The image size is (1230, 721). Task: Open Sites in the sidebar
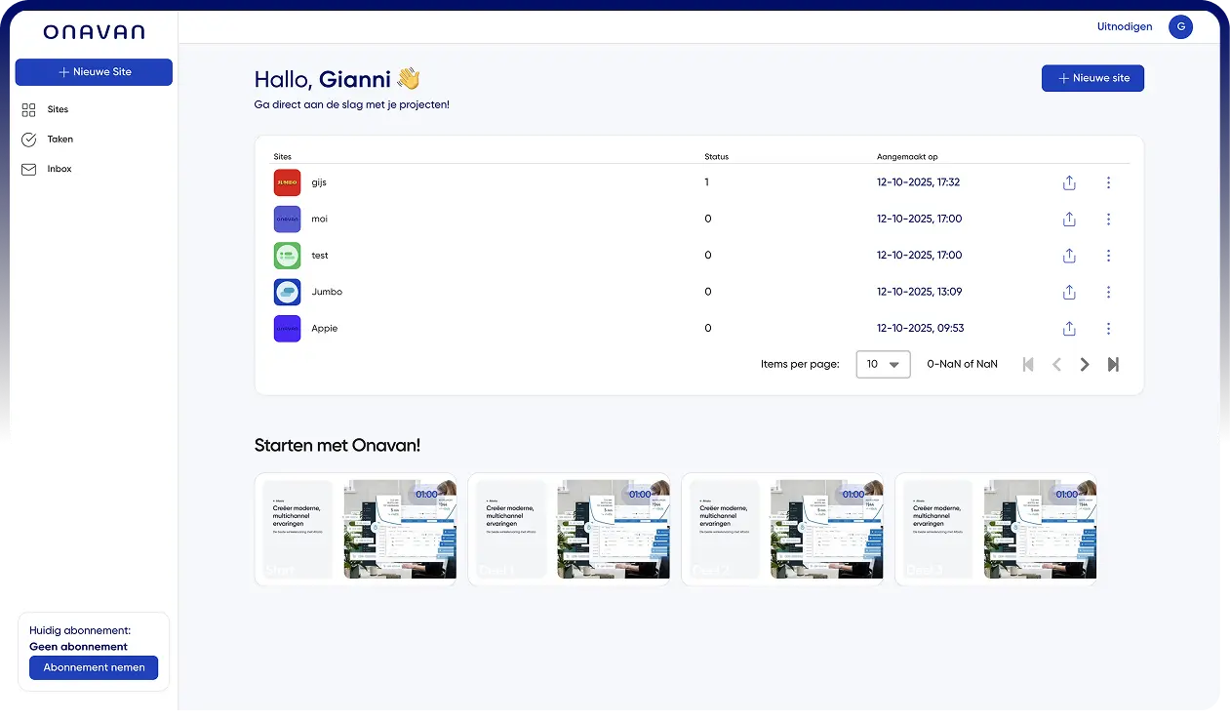[58, 110]
